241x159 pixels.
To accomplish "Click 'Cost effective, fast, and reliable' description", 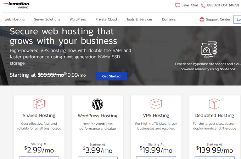I will [39, 126].
